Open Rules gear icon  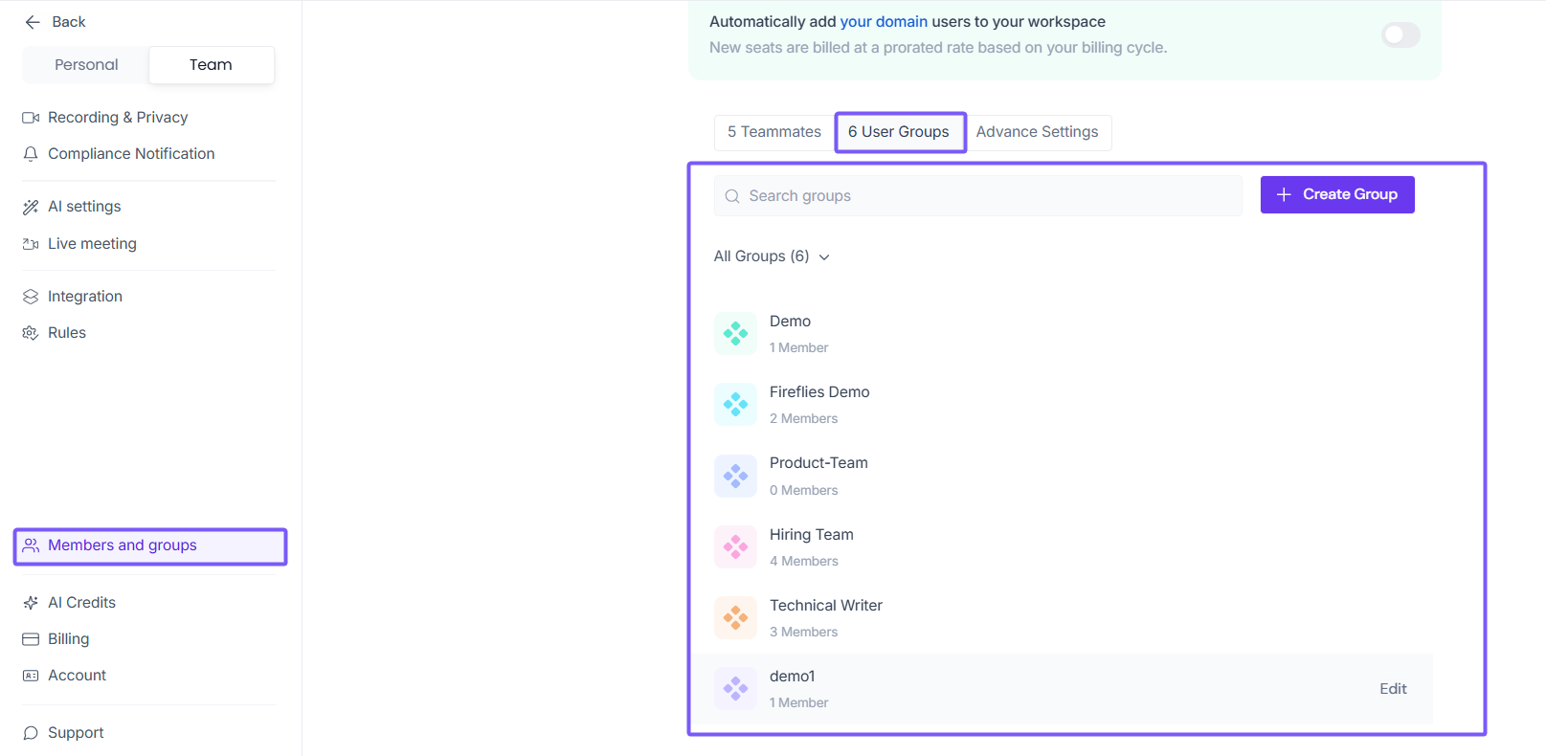click(31, 333)
